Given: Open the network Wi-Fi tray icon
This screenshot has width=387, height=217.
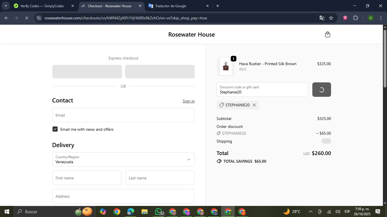Looking at the screenshot, I should tap(329, 212).
